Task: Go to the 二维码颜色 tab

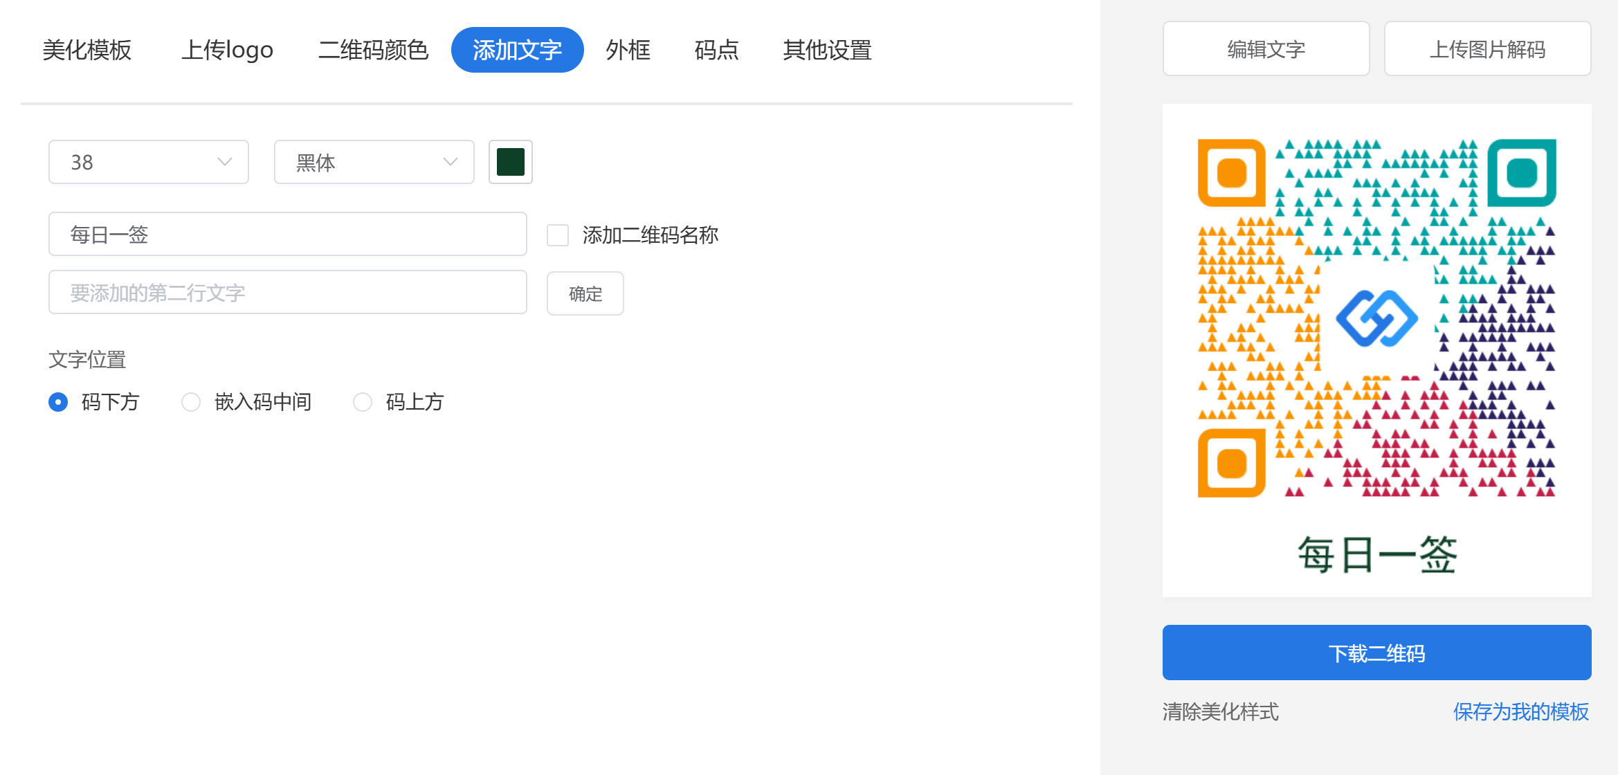Action: click(373, 50)
